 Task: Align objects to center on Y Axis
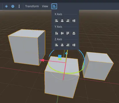pyautogui.click(x=62, y=33)
